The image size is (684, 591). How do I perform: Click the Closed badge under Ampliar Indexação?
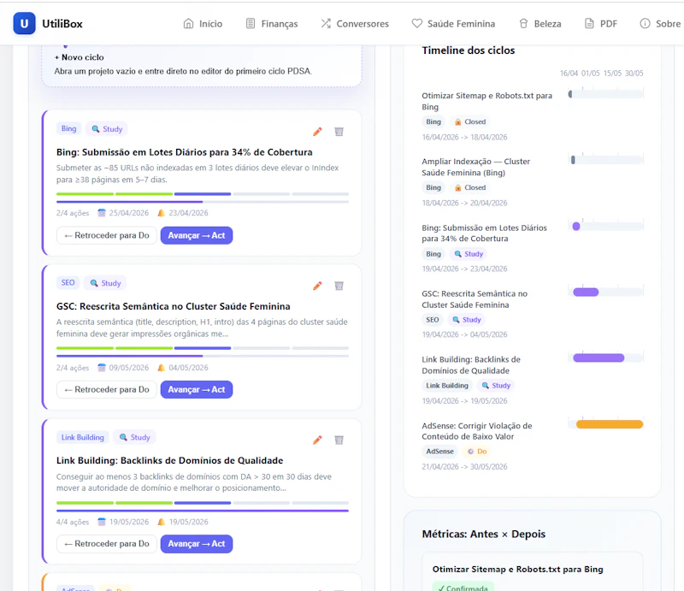coord(469,187)
